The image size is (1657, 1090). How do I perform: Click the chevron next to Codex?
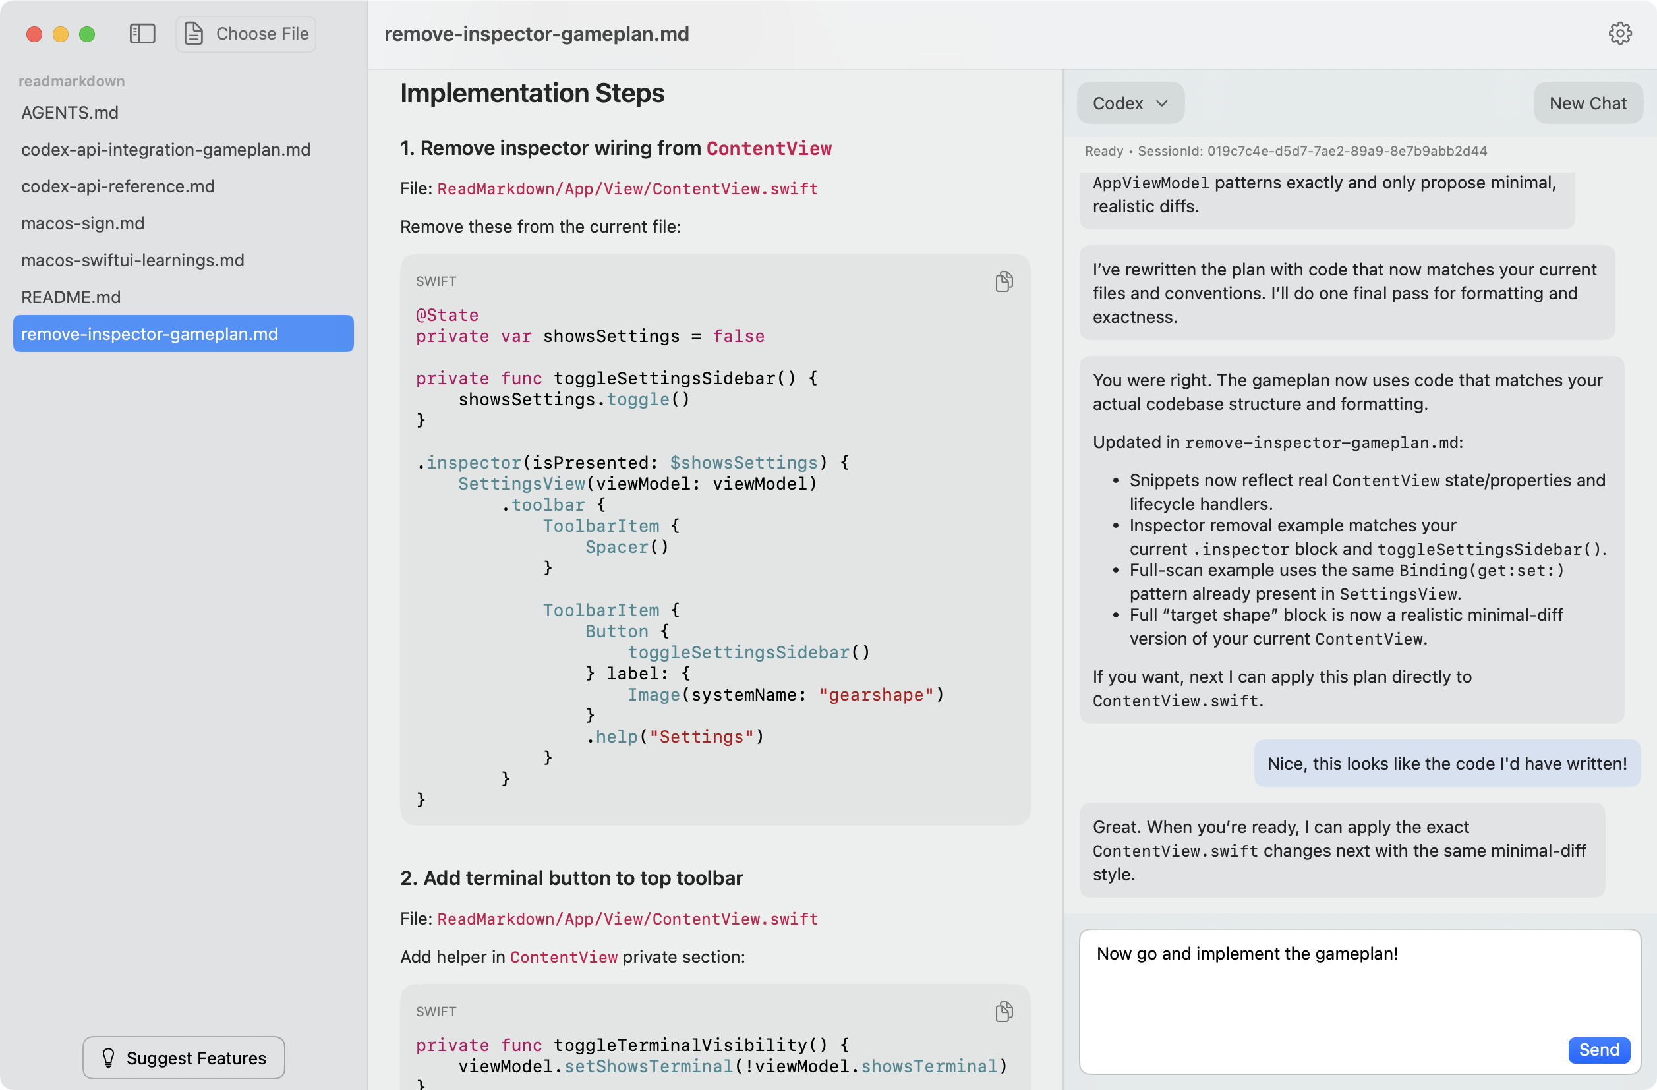[x=1161, y=103]
